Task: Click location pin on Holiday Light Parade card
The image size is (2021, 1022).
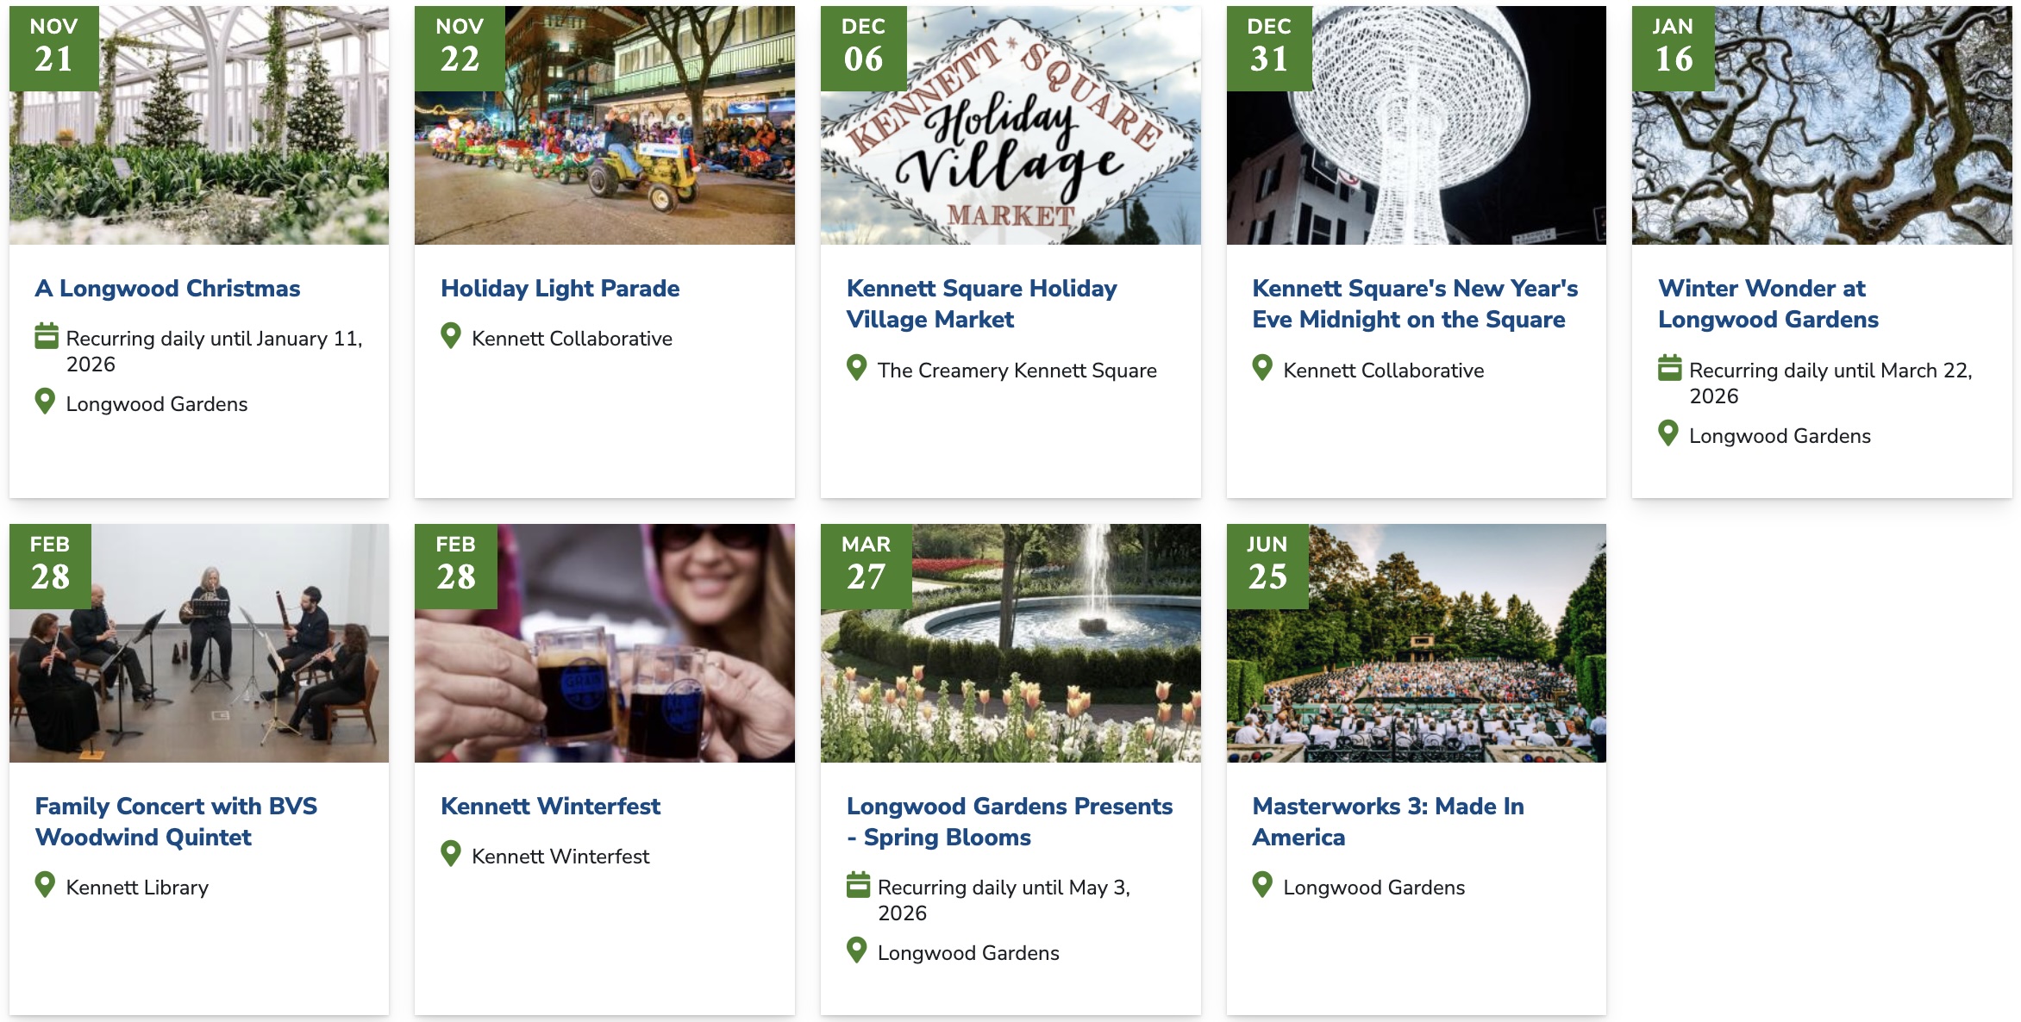Action: click(x=451, y=336)
